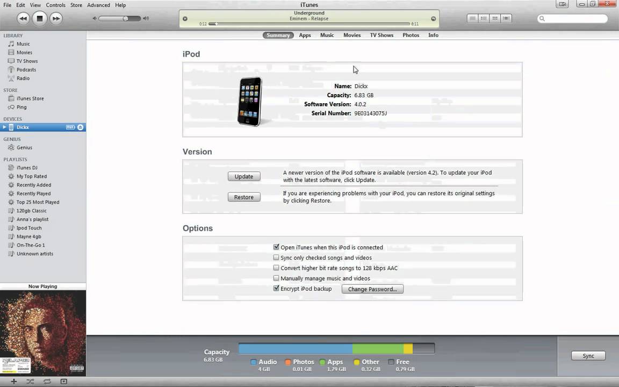This screenshot has width=619, height=387.
Task: Click the search library field
Action: [x=572, y=19]
